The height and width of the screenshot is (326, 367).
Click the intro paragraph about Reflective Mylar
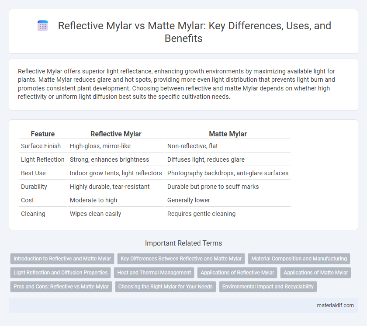tap(177, 84)
